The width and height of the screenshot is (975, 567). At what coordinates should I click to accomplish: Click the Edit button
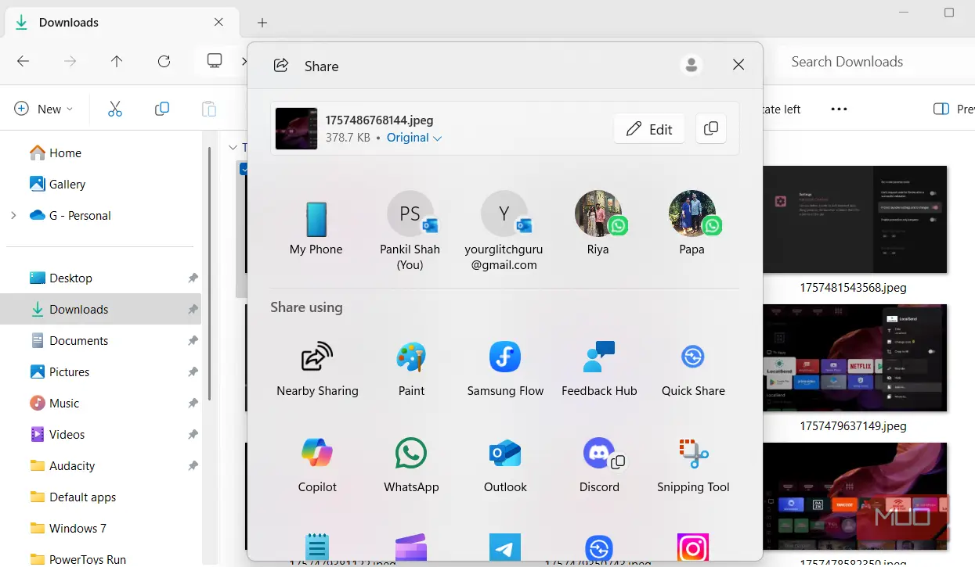tap(649, 129)
